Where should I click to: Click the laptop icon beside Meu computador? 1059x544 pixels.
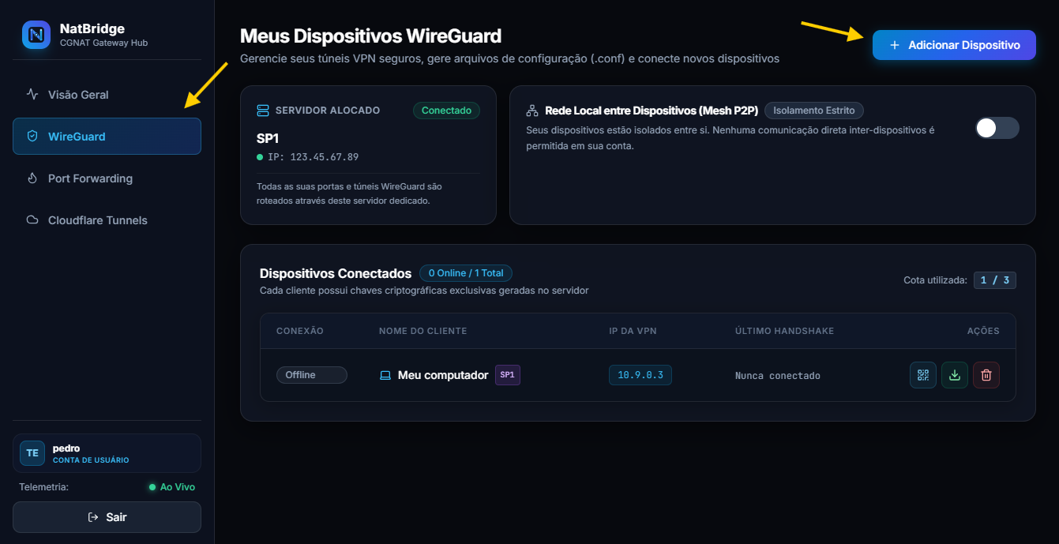[x=385, y=376]
